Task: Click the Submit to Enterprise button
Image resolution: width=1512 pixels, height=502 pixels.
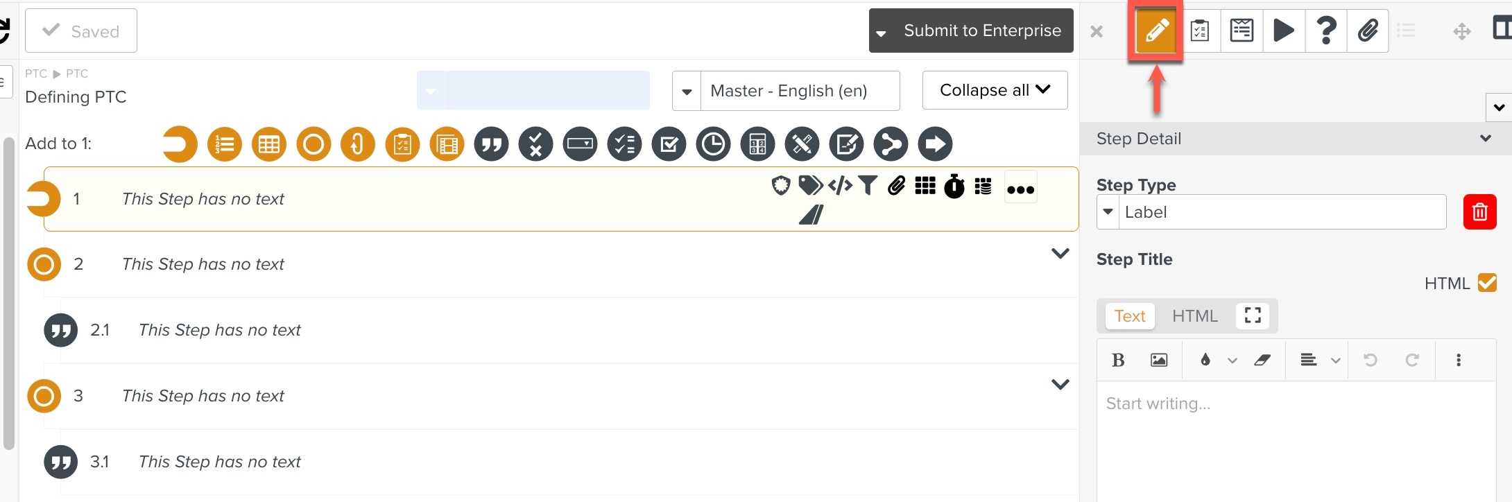Action: coord(971,31)
